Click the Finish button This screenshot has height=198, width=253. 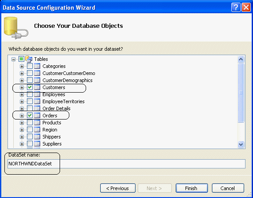point(192,188)
